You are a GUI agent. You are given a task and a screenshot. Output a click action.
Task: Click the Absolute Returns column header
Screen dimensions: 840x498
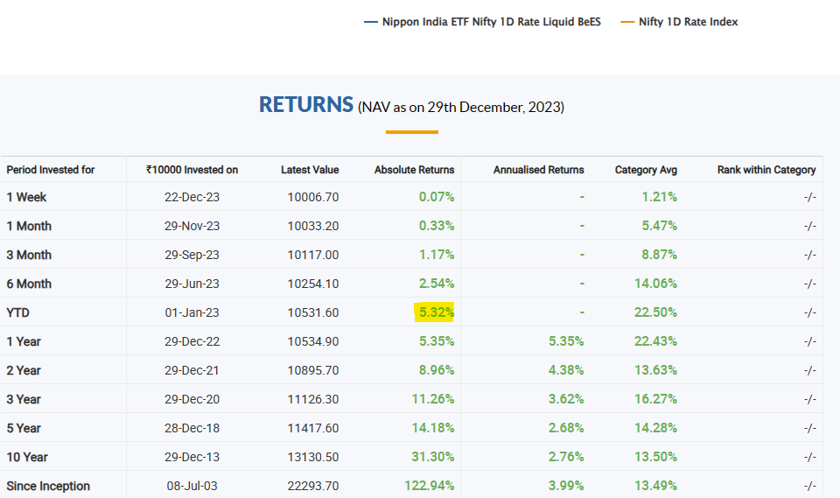(x=414, y=170)
